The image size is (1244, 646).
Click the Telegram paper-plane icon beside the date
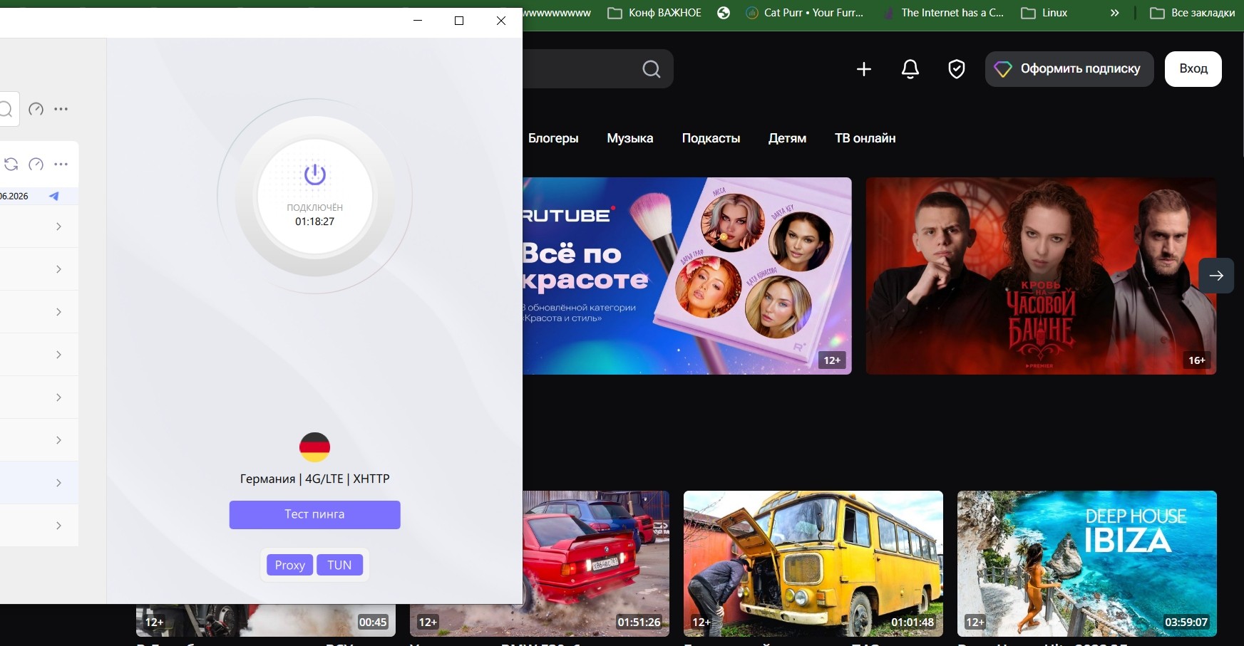(53, 196)
